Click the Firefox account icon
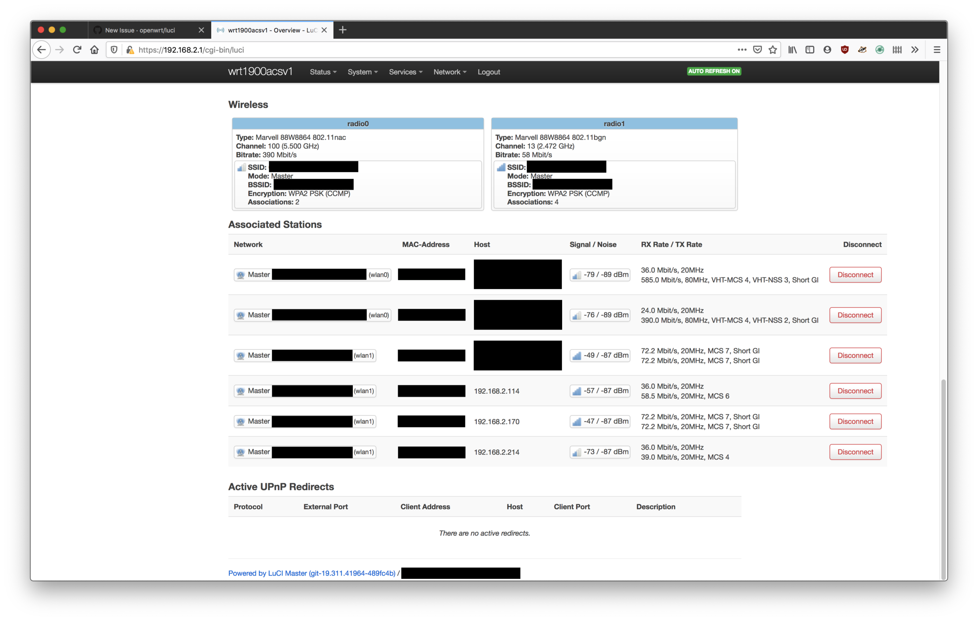Viewport: 978px width, 621px height. [827, 50]
